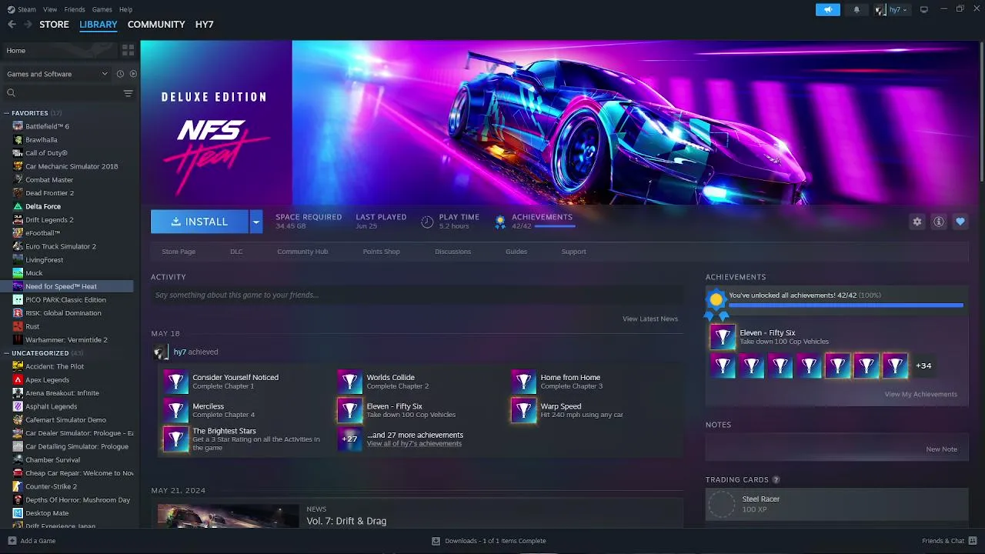The width and height of the screenshot is (985, 554).
Task: Show game info with the circled i icon
Action: point(939,222)
